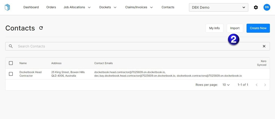Expand the Job Allocations menu
This screenshot has width=275, height=119.
click(77, 7)
